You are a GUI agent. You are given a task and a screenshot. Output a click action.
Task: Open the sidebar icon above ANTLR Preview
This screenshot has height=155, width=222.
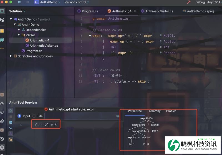2,139
